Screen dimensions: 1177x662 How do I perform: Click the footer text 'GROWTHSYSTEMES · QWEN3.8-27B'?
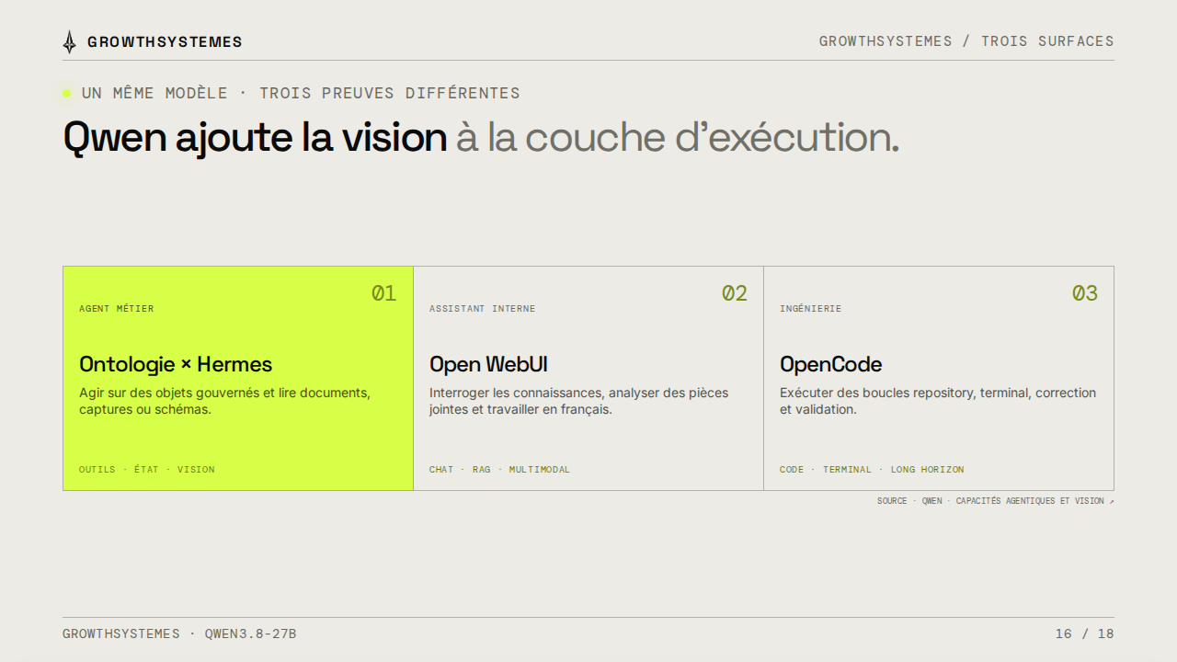[179, 634]
